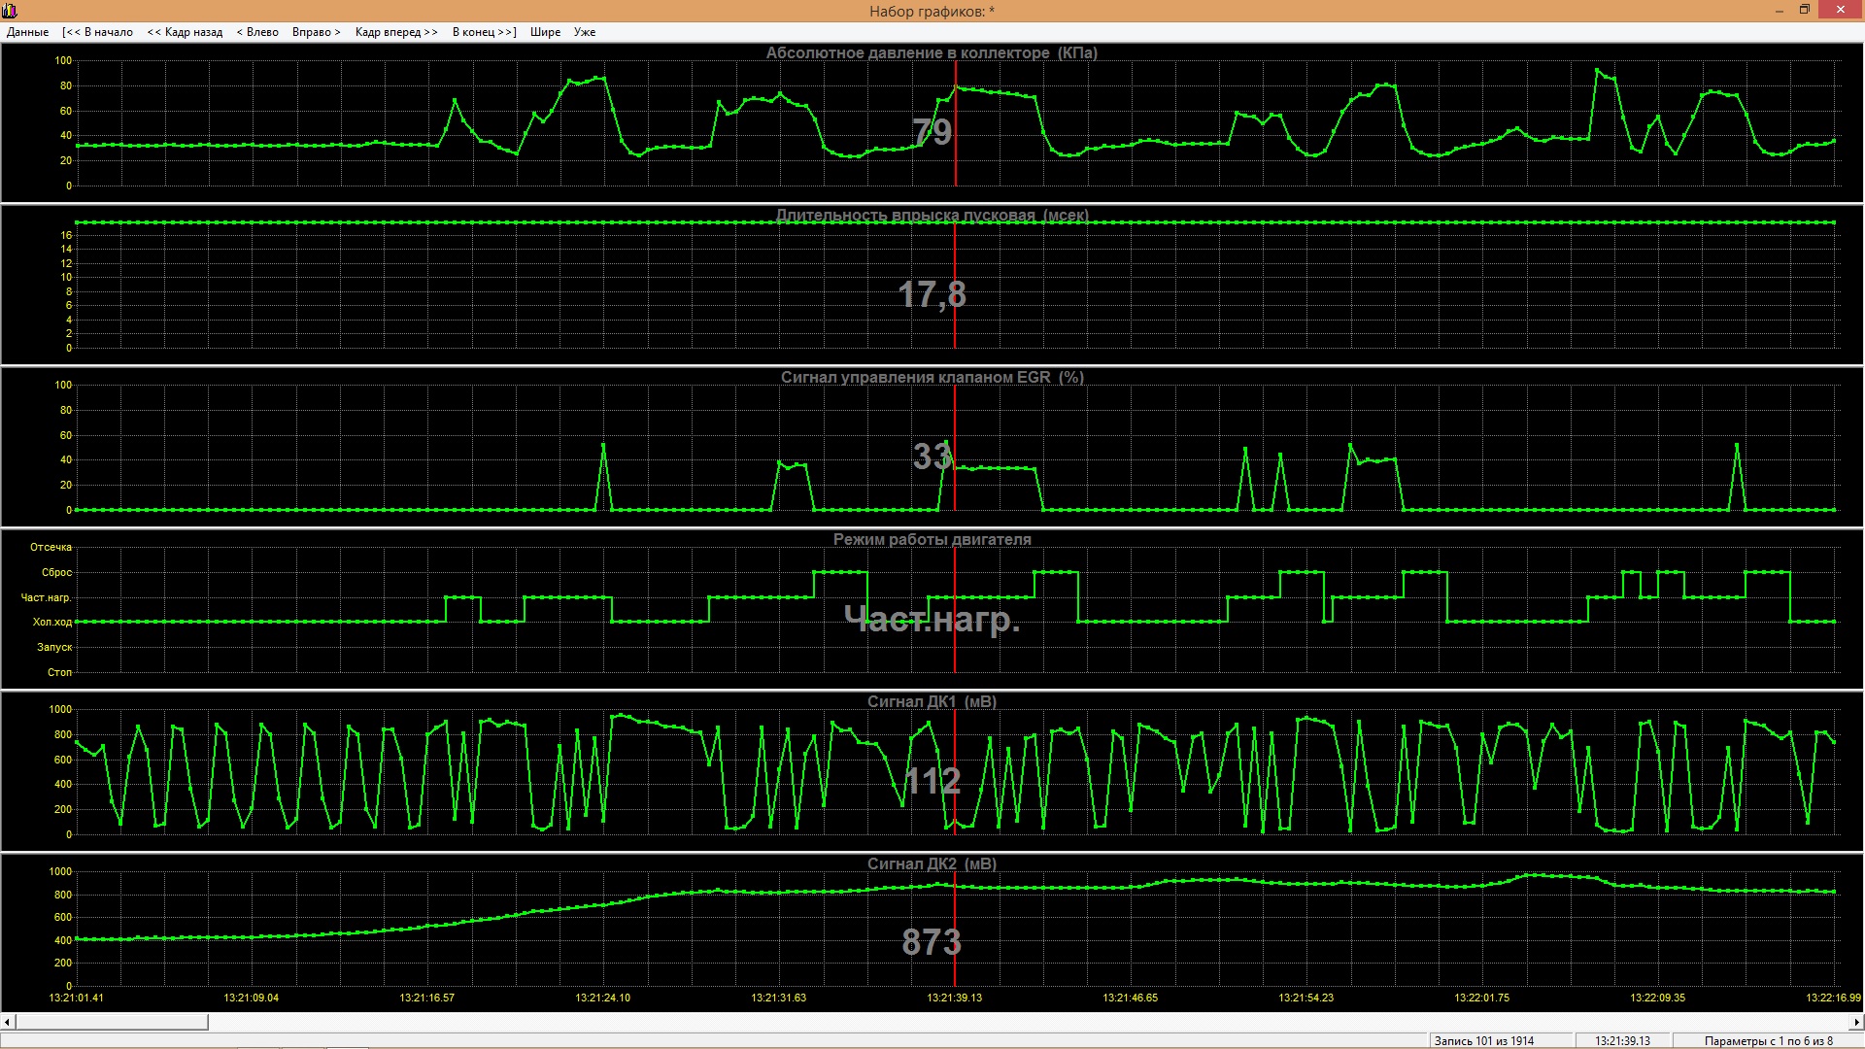The image size is (1865, 1049).
Task: Click the Параметры с 1 по 6 status field
Action: pos(1768,1040)
